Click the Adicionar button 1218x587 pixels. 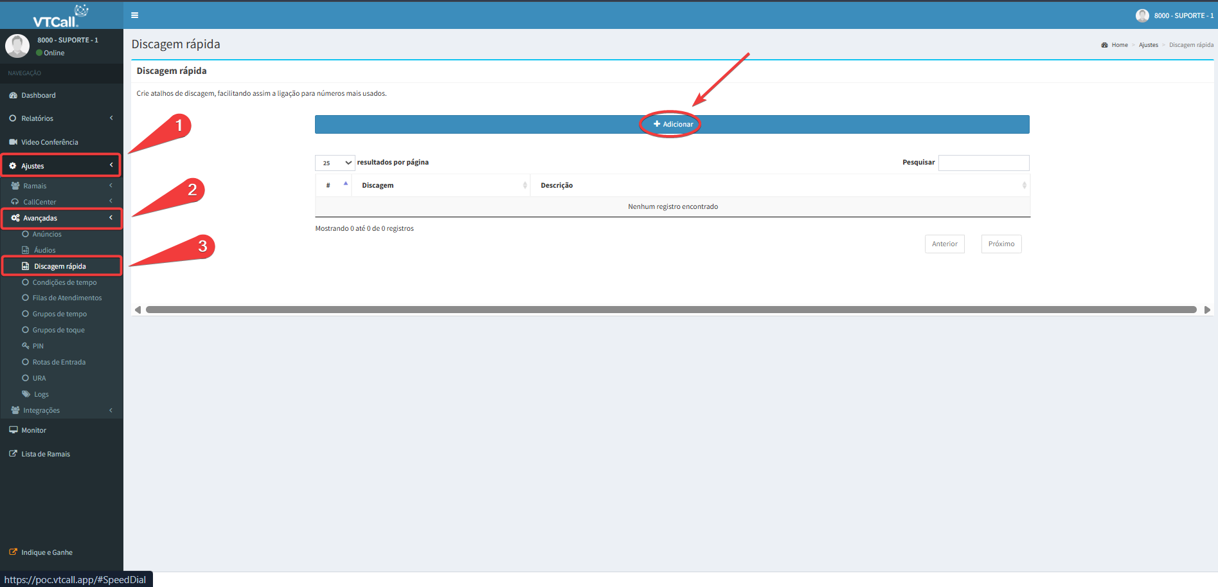672,124
